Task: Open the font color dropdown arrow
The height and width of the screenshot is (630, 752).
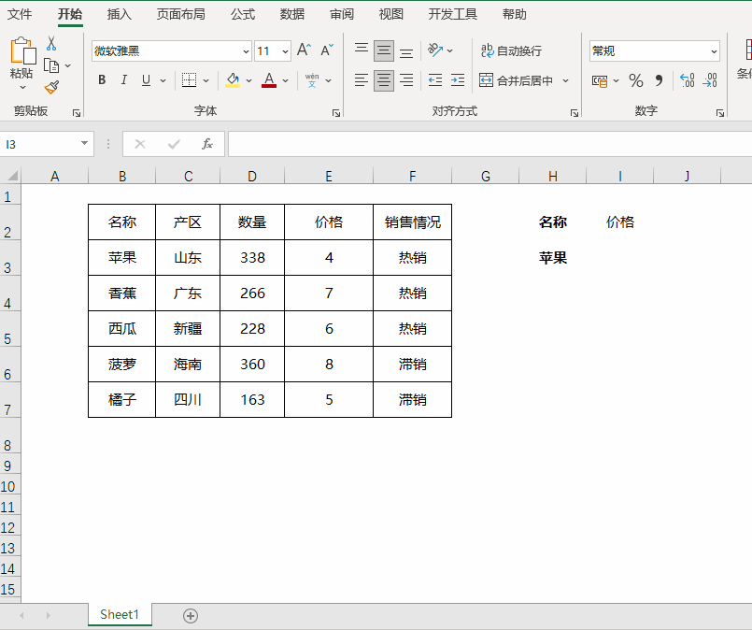Action: (285, 80)
